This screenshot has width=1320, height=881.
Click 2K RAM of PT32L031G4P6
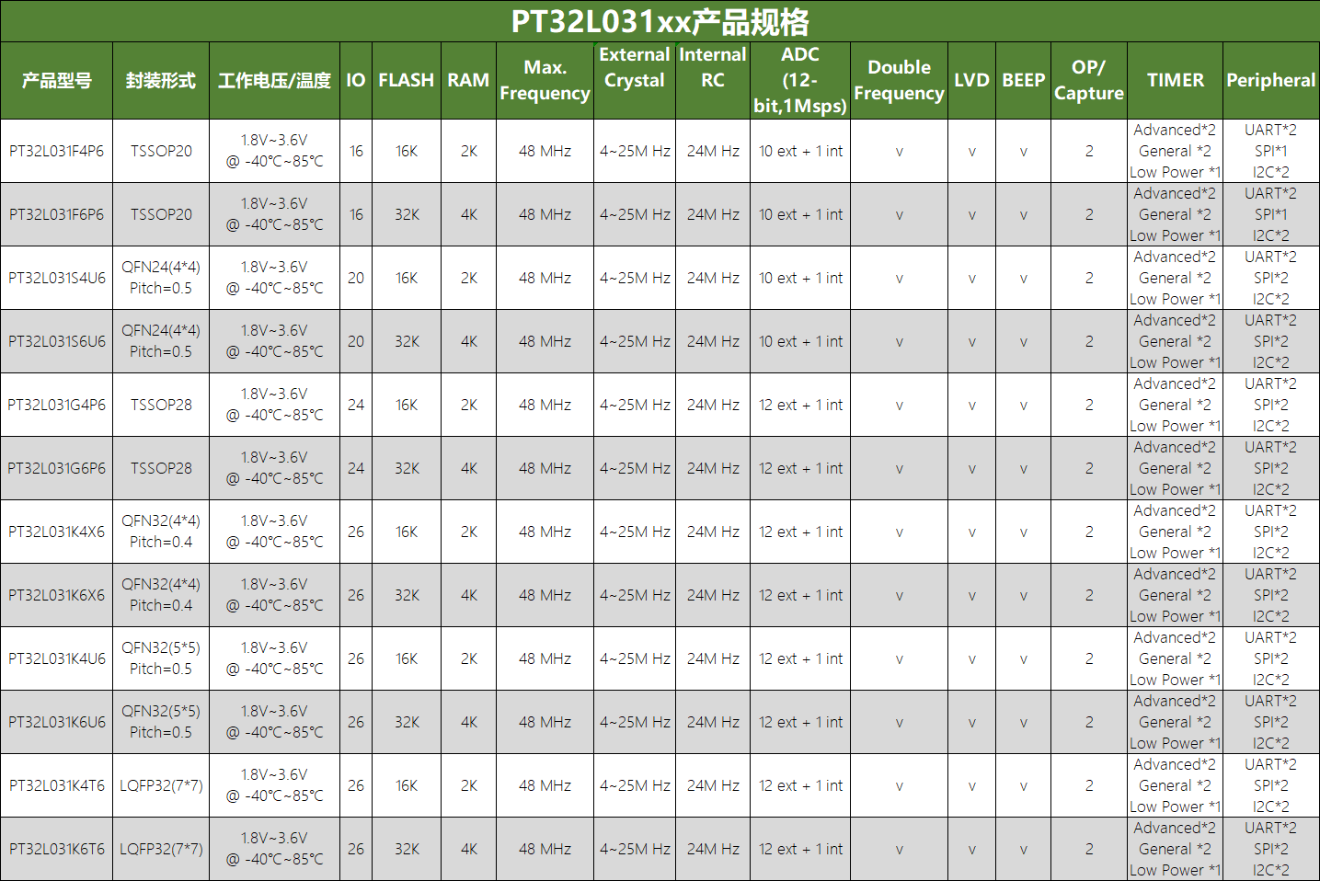coord(468,405)
